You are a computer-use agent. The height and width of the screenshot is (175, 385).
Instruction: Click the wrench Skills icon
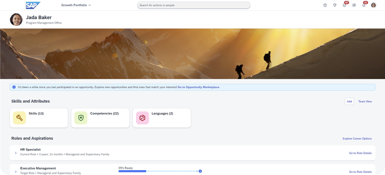pos(20,118)
